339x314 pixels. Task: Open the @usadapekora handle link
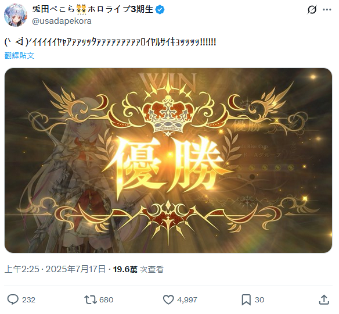62,21
